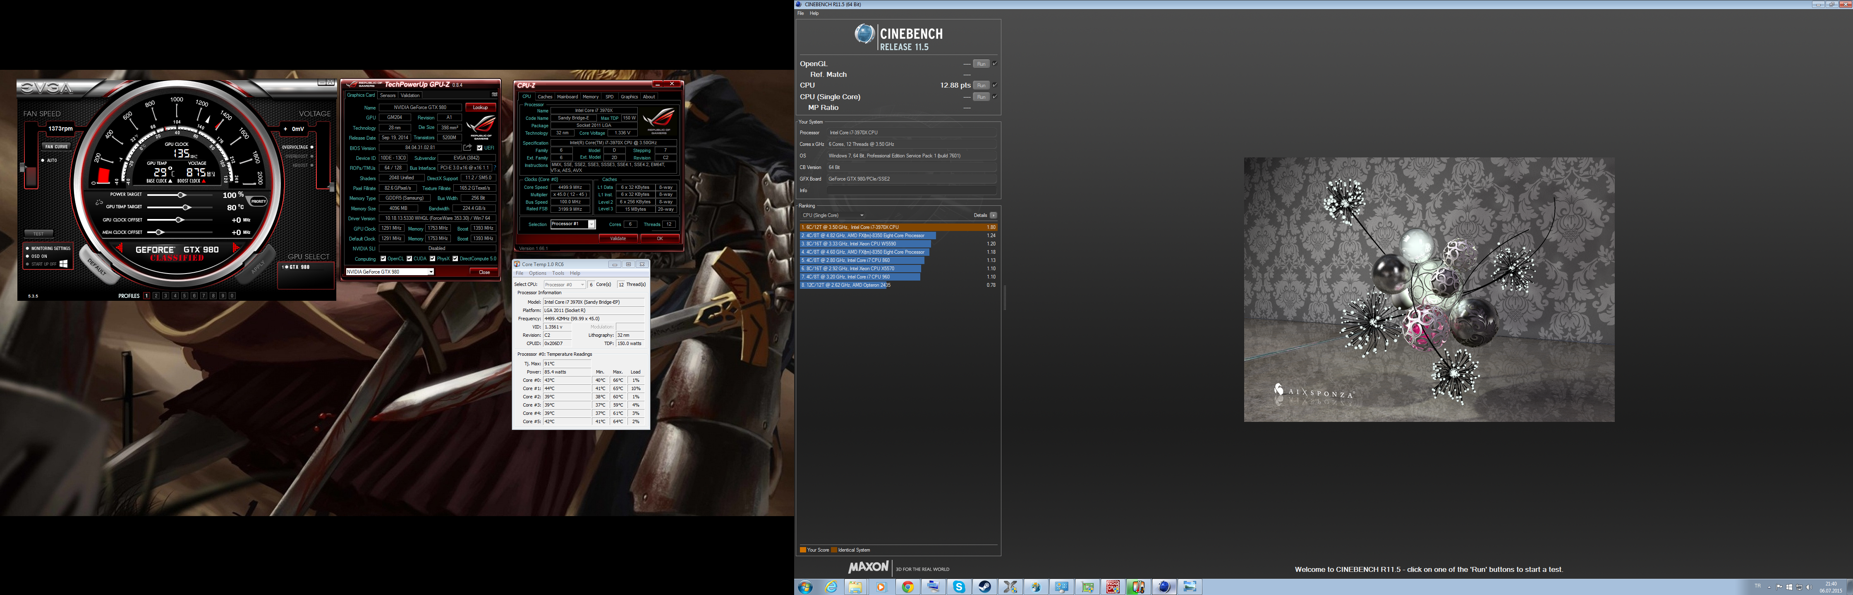Switch to Cinebench sphere taskbar icon
1853x595 pixels.
click(1165, 587)
